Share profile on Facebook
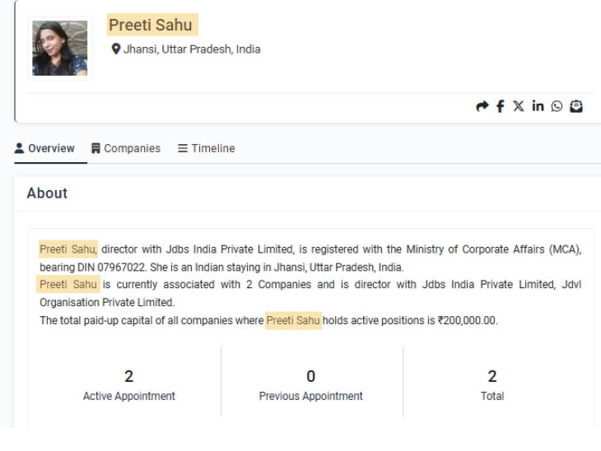 pos(501,106)
